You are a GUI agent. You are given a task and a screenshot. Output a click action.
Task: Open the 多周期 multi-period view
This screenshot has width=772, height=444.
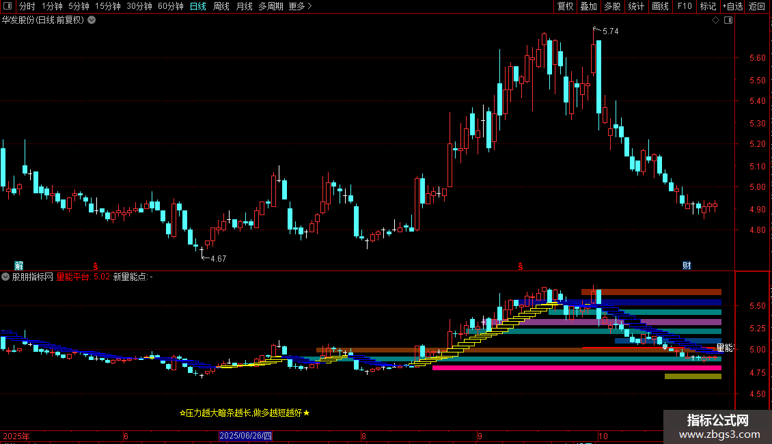[271, 6]
